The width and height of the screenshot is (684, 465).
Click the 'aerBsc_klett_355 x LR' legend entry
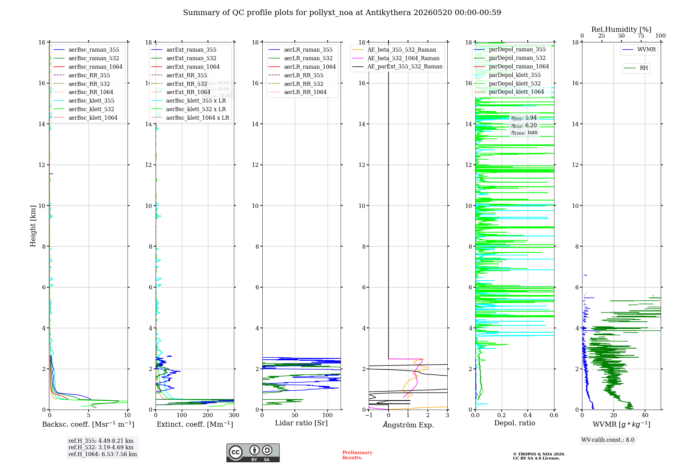[189, 101]
